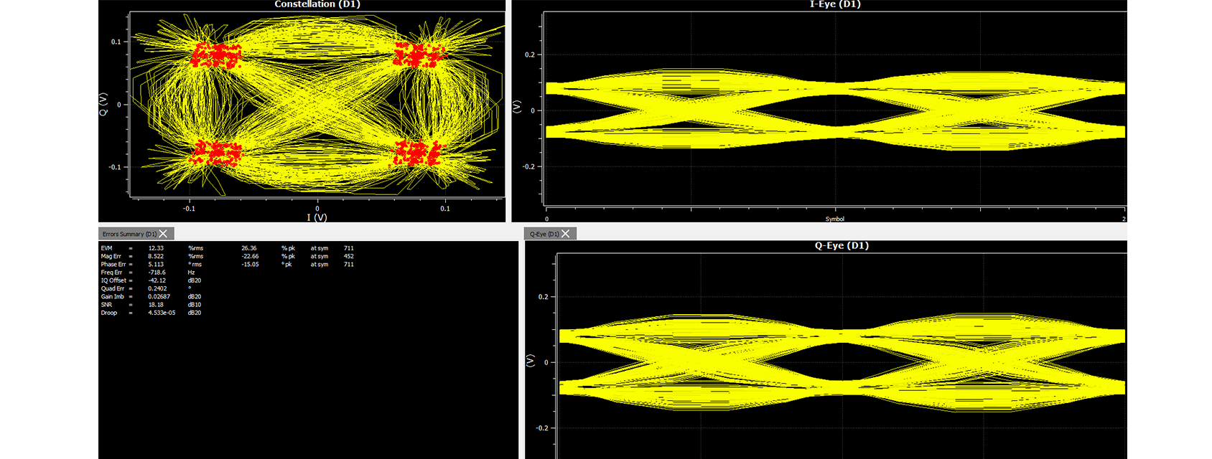Click the Phase Err row label

[x=113, y=265]
